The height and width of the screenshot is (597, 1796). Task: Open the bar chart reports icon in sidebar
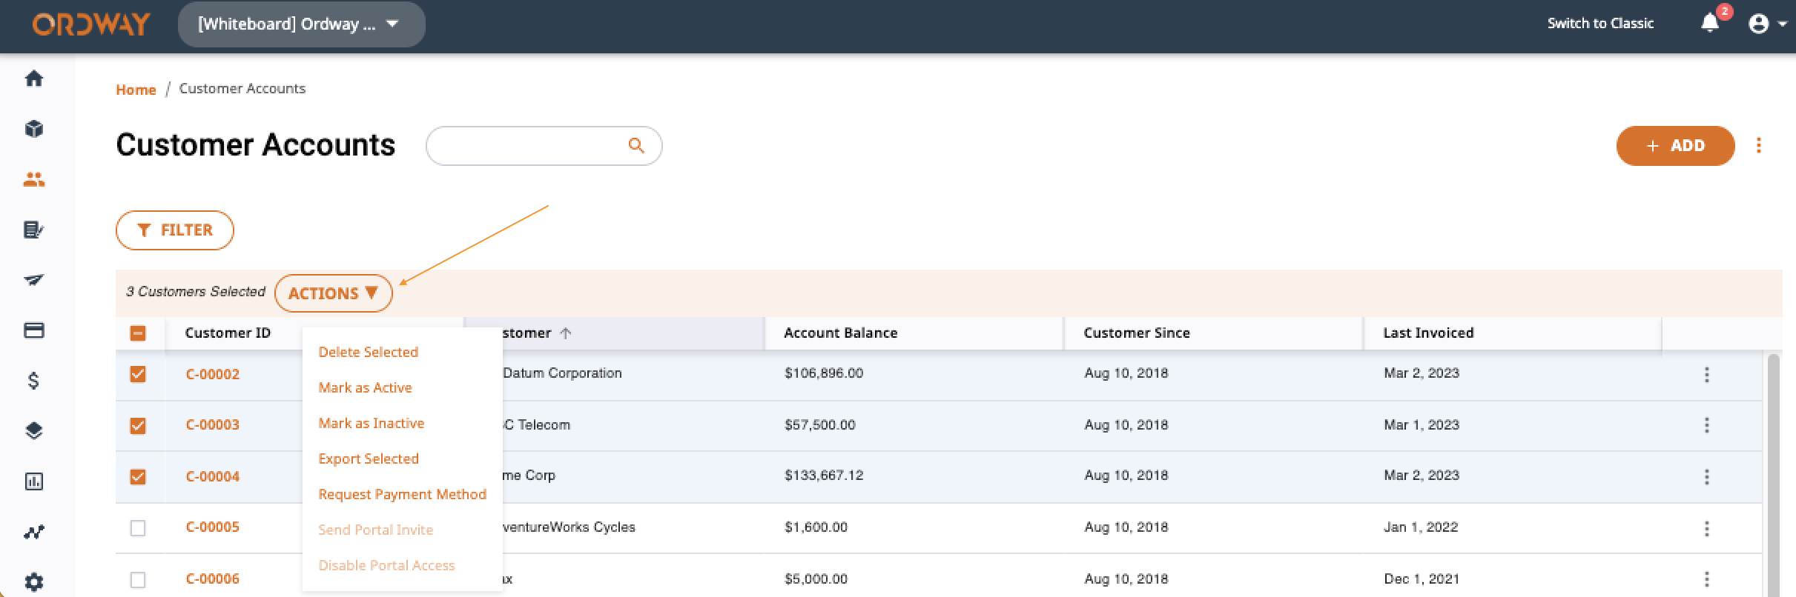(34, 481)
